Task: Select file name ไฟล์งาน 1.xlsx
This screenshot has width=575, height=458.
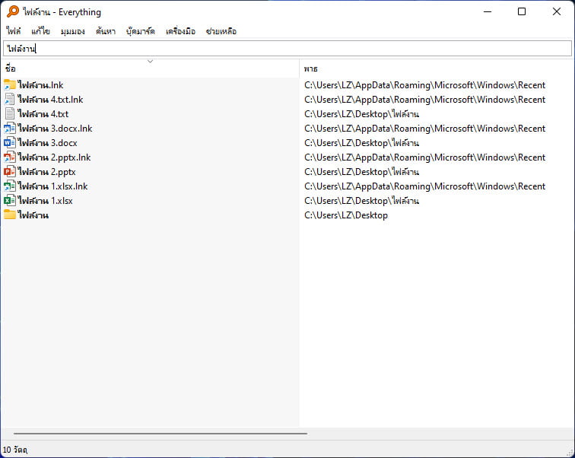Action: (46, 201)
